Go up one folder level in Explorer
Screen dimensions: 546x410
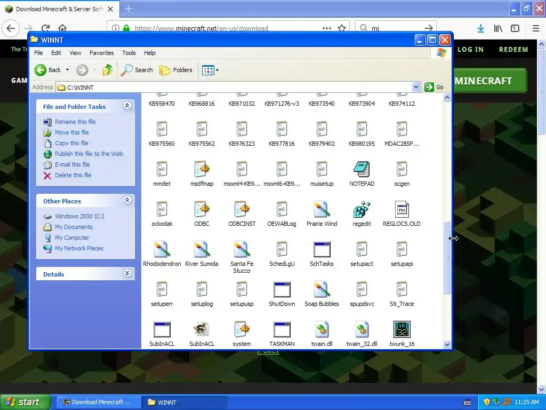(108, 70)
